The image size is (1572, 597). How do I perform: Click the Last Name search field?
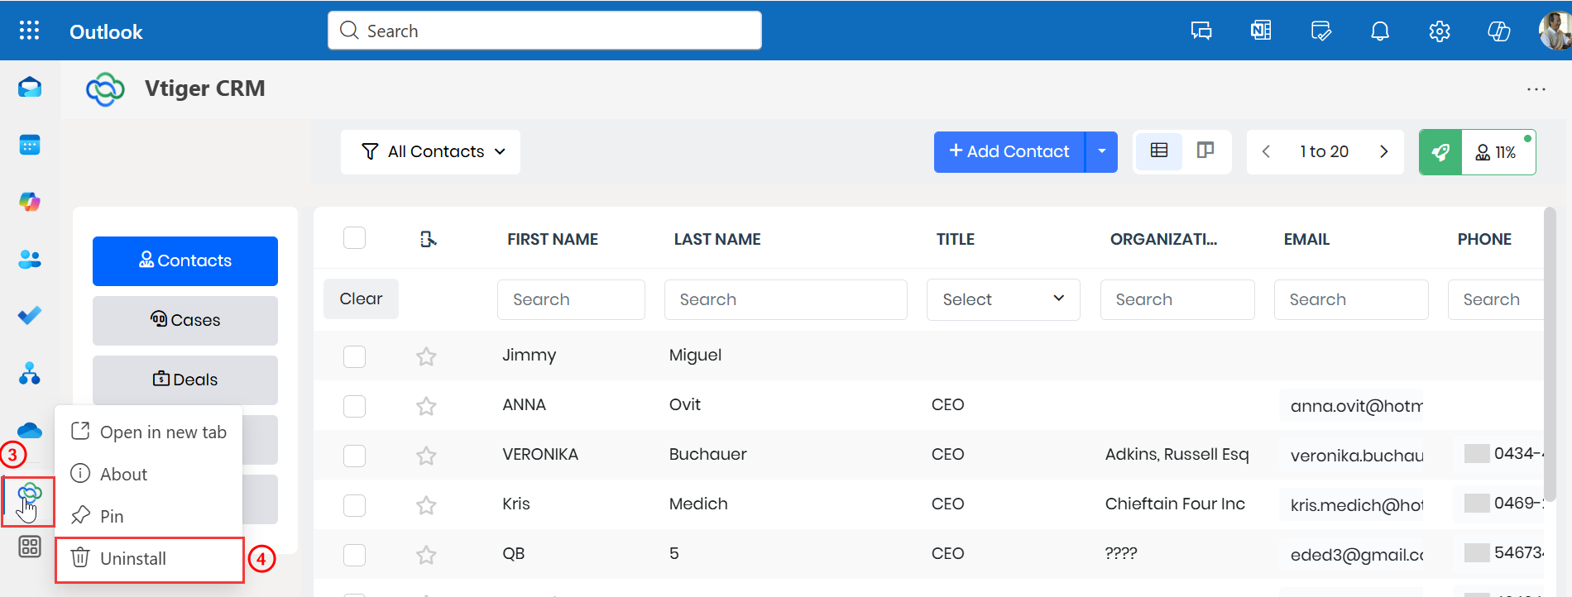point(785,299)
